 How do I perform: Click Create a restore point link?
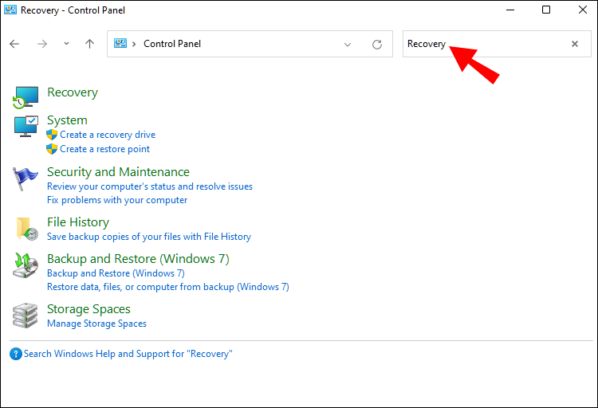coord(105,149)
